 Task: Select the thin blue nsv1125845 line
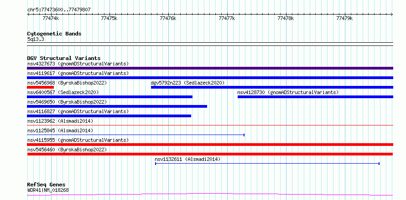pos(135,135)
